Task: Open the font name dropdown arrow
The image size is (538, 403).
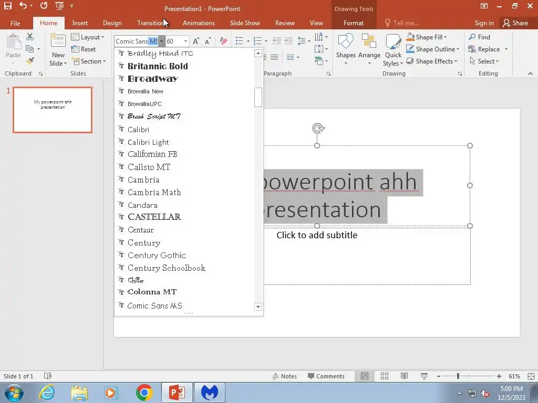Action: tap(161, 41)
